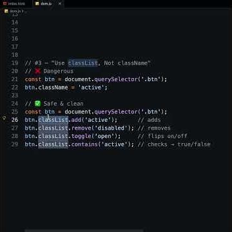Click const keyword on line 21
Image resolution: width=232 pixels, height=232 pixels.
33,79
